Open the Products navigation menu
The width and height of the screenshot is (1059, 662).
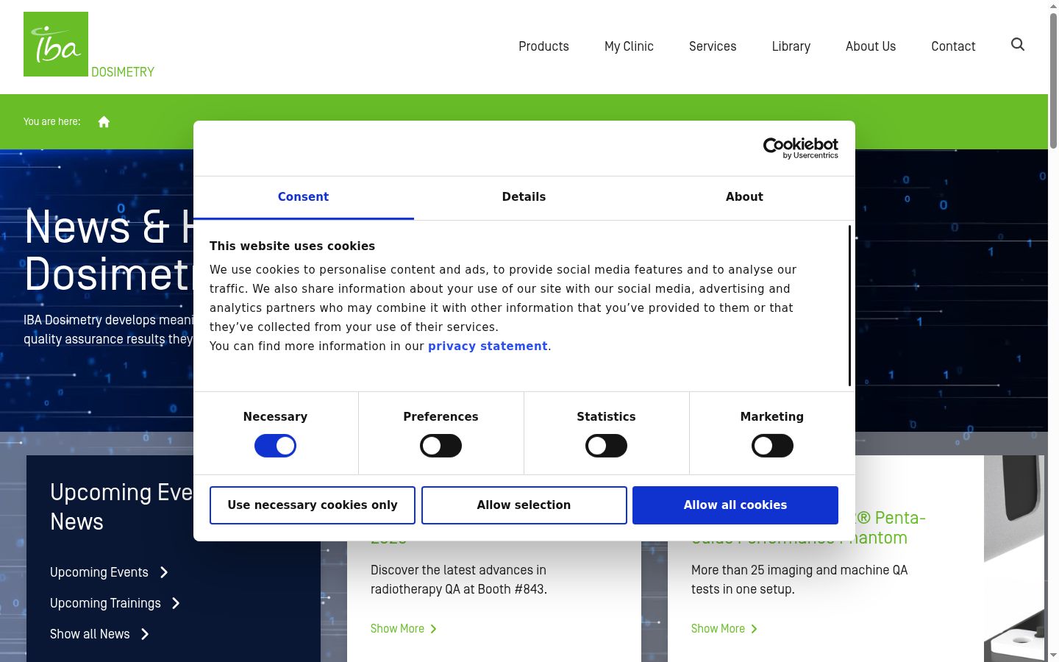point(543,46)
